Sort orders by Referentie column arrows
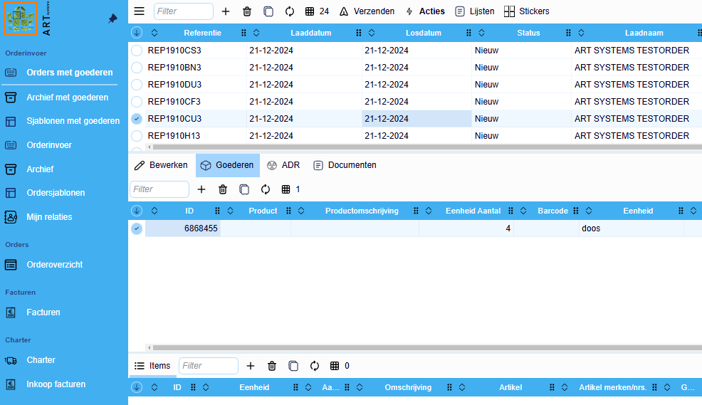 pos(154,33)
